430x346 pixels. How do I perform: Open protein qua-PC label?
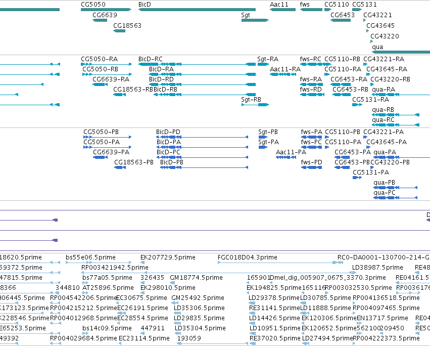coord(384,193)
